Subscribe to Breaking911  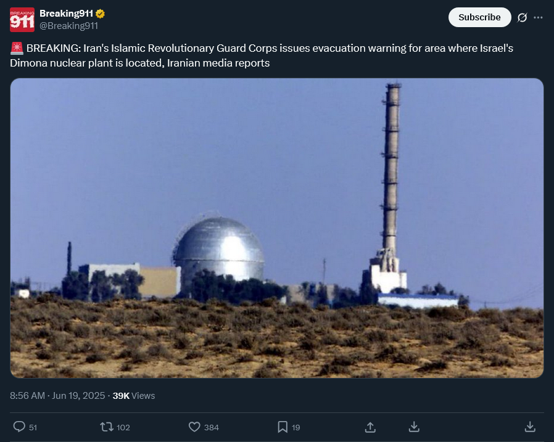(479, 17)
